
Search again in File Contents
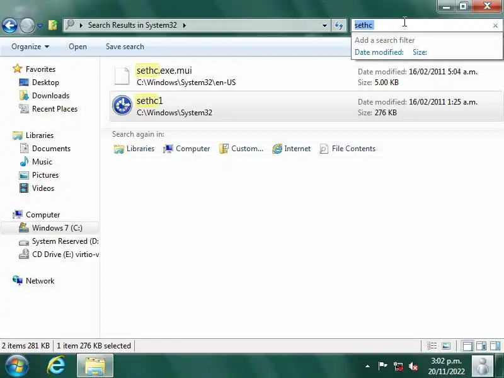pyautogui.click(x=348, y=149)
